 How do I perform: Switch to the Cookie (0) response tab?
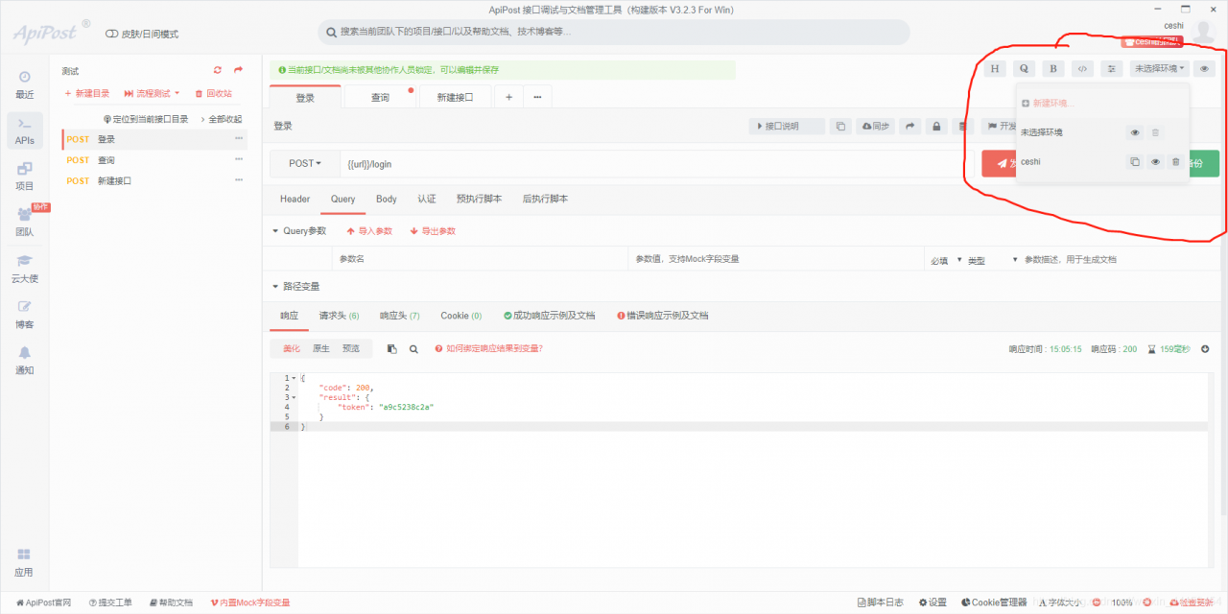pyautogui.click(x=460, y=316)
